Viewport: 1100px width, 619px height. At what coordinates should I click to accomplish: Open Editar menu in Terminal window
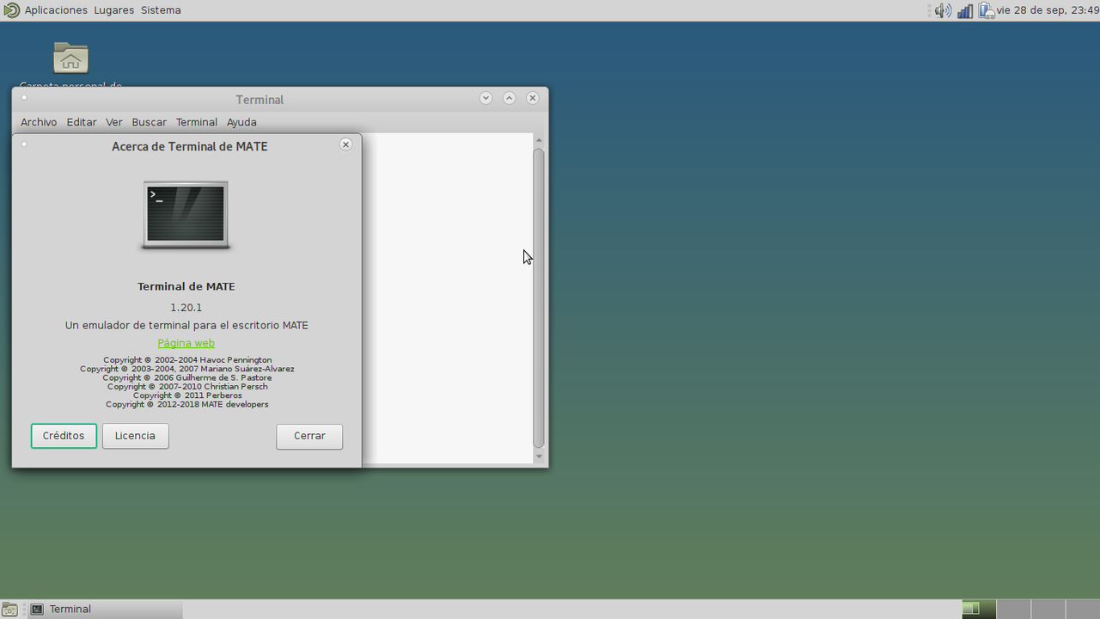(x=82, y=122)
